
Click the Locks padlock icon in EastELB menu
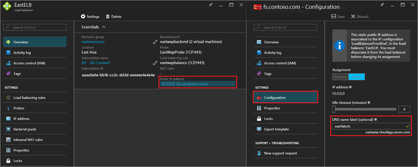click(8, 161)
